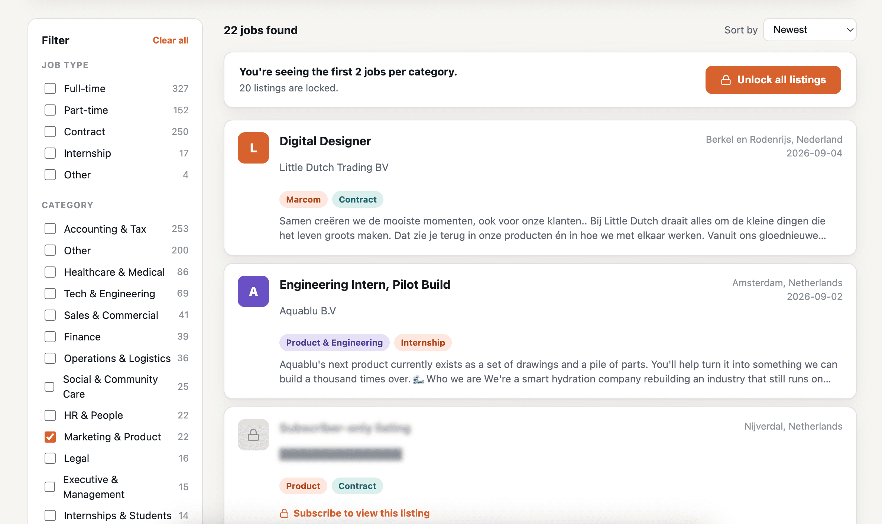Check the Executive & Management box

click(x=49, y=487)
